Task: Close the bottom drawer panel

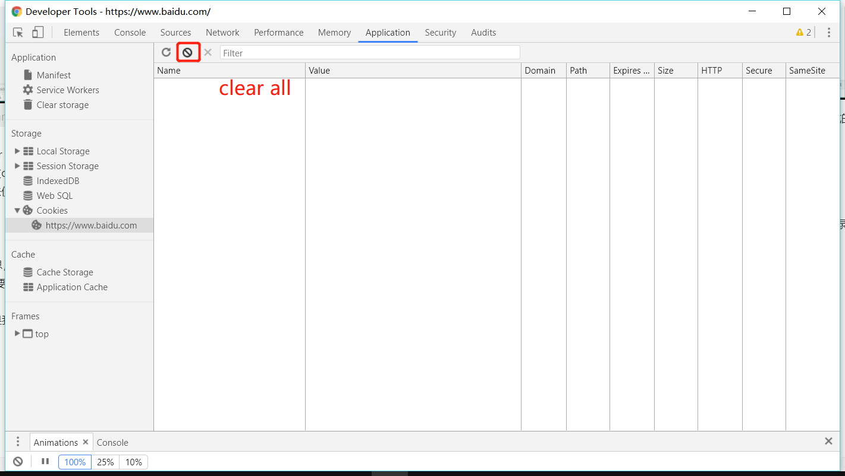Action: (828, 441)
